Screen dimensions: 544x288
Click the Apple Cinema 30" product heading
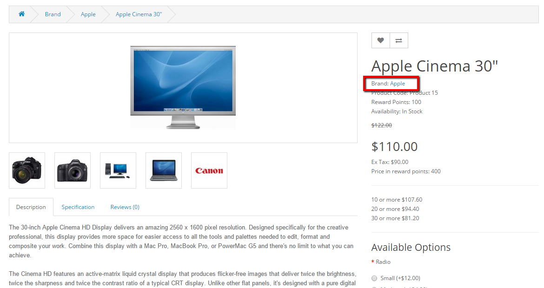tap(434, 66)
